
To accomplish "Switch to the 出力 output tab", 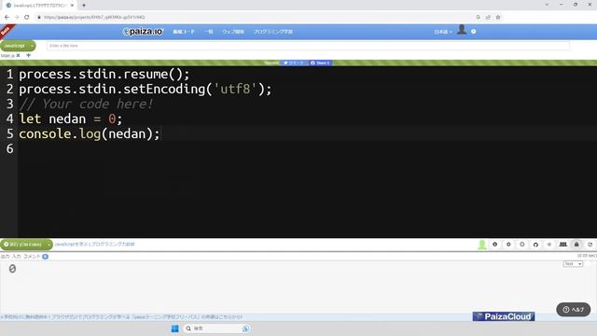I will pos(5,257).
